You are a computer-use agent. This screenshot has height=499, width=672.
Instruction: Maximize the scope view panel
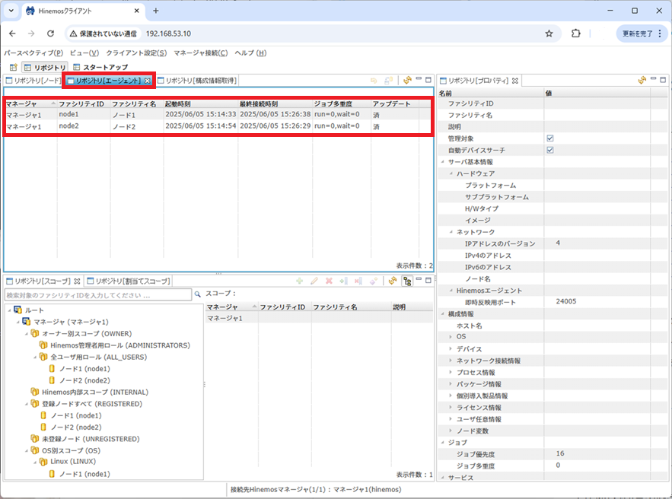[428, 280]
